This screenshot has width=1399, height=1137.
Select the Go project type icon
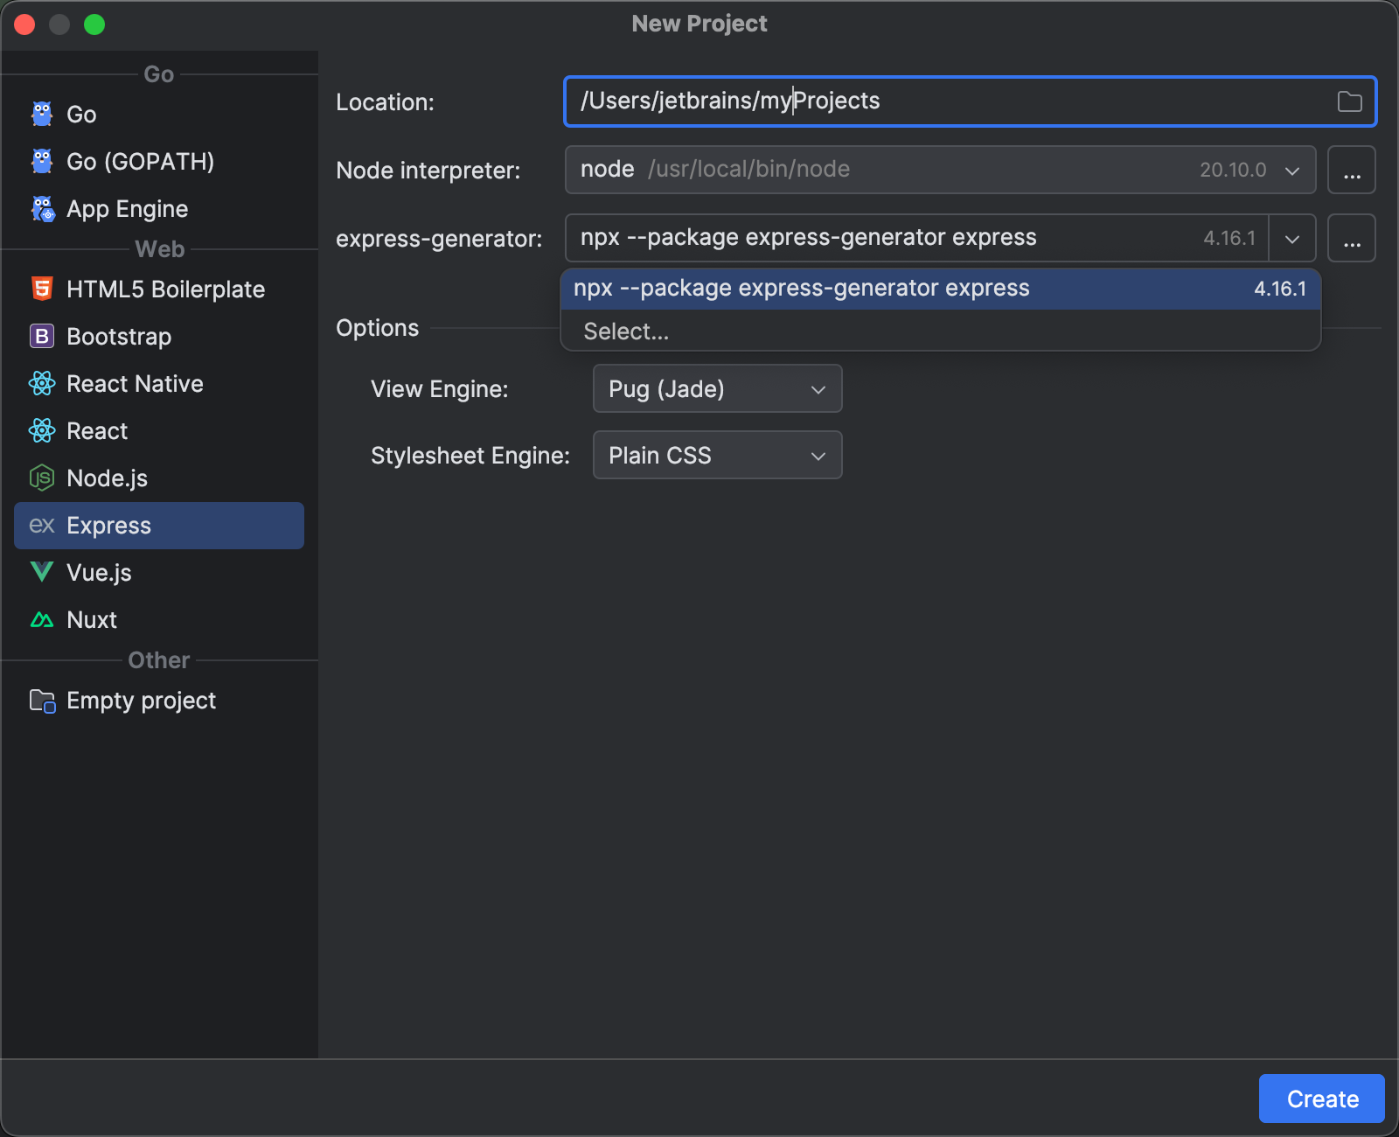point(41,114)
